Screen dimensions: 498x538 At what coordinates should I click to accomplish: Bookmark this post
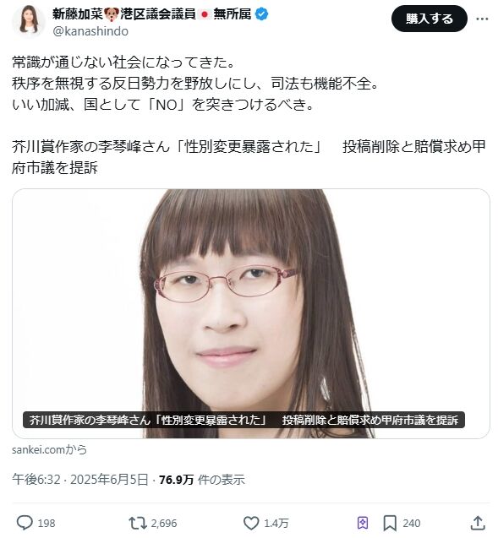click(x=390, y=524)
